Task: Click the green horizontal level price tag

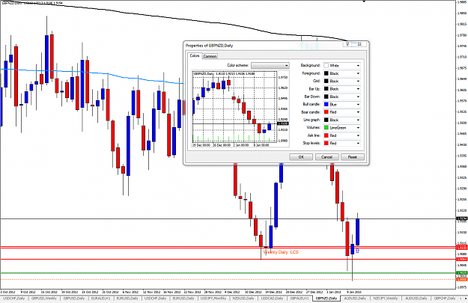Action: 461,272
